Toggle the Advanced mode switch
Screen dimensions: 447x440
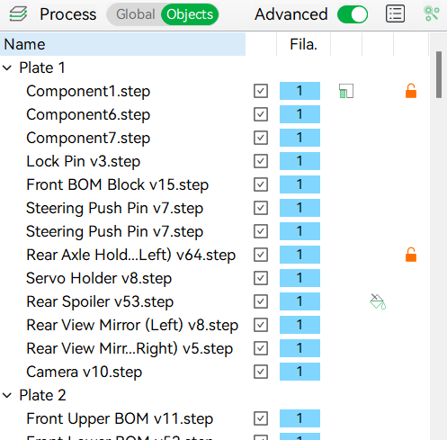(x=353, y=14)
